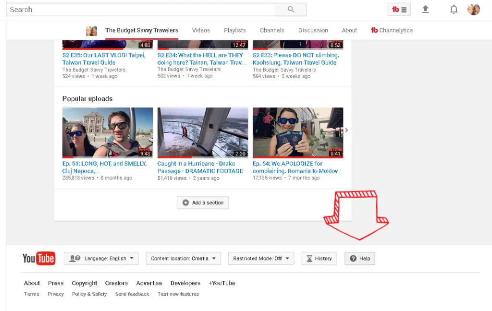Click channel name under S2 E35 video
Image resolution: width=492 pixels, height=311 pixels.
pos(94,70)
